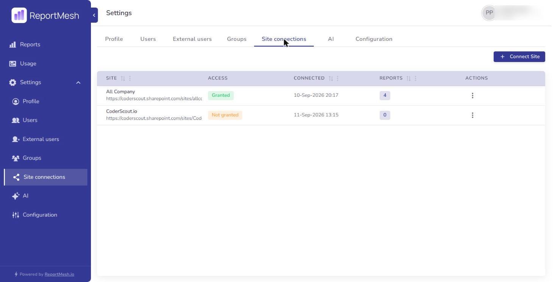
Task: Click the ReportMesh logo icon
Action: pos(19,15)
